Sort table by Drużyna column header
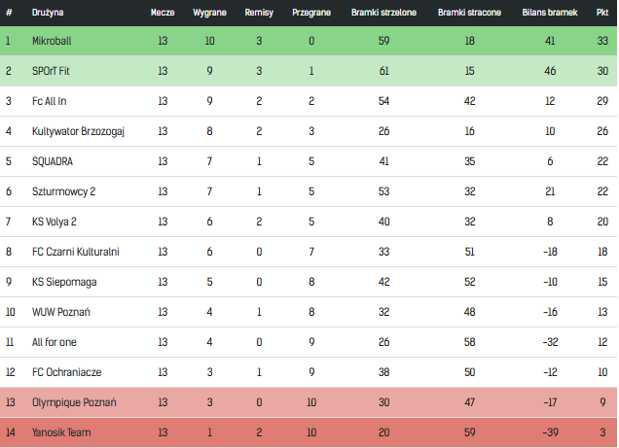 [x=48, y=13]
